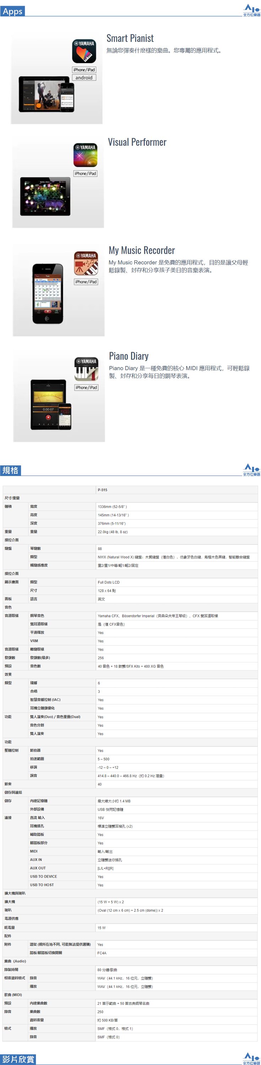Click the My Music Recorder app icon
The image size is (261, 1065).
(x=86, y=264)
